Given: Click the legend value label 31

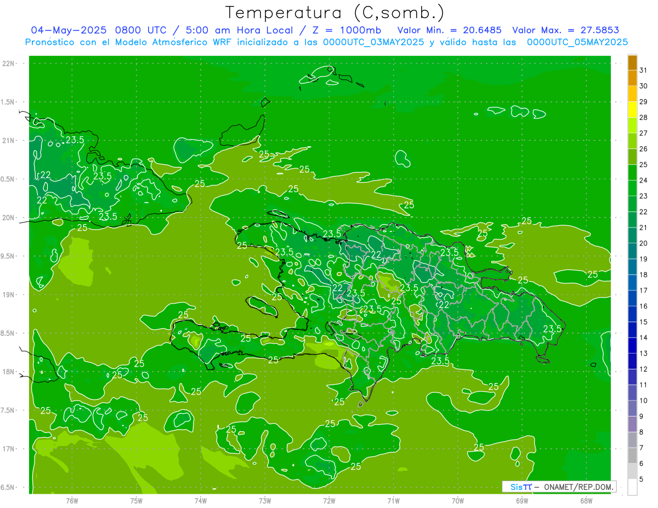Looking at the screenshot, I should 643,70.
